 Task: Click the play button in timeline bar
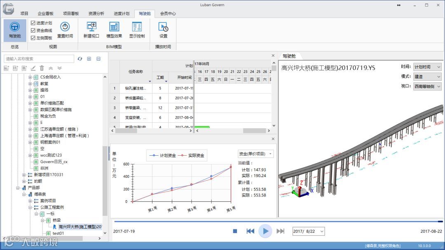(x=265, y=231)
